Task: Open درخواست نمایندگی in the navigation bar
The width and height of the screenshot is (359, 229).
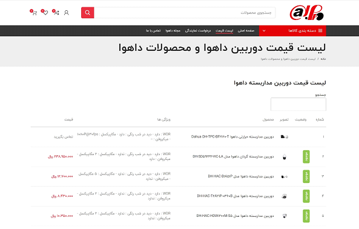Action: click(x=198, y=31)
